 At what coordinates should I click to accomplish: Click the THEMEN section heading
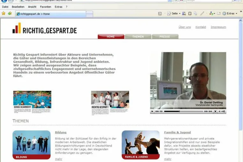[21, 121]
